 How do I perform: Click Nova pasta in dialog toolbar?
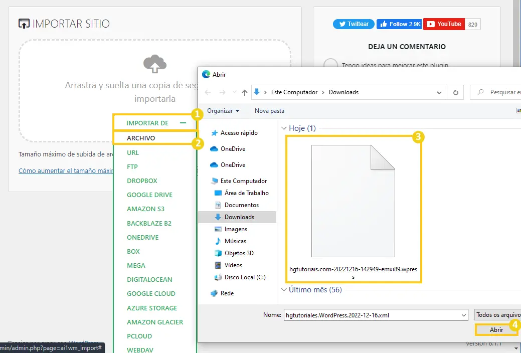pos(269,111)
